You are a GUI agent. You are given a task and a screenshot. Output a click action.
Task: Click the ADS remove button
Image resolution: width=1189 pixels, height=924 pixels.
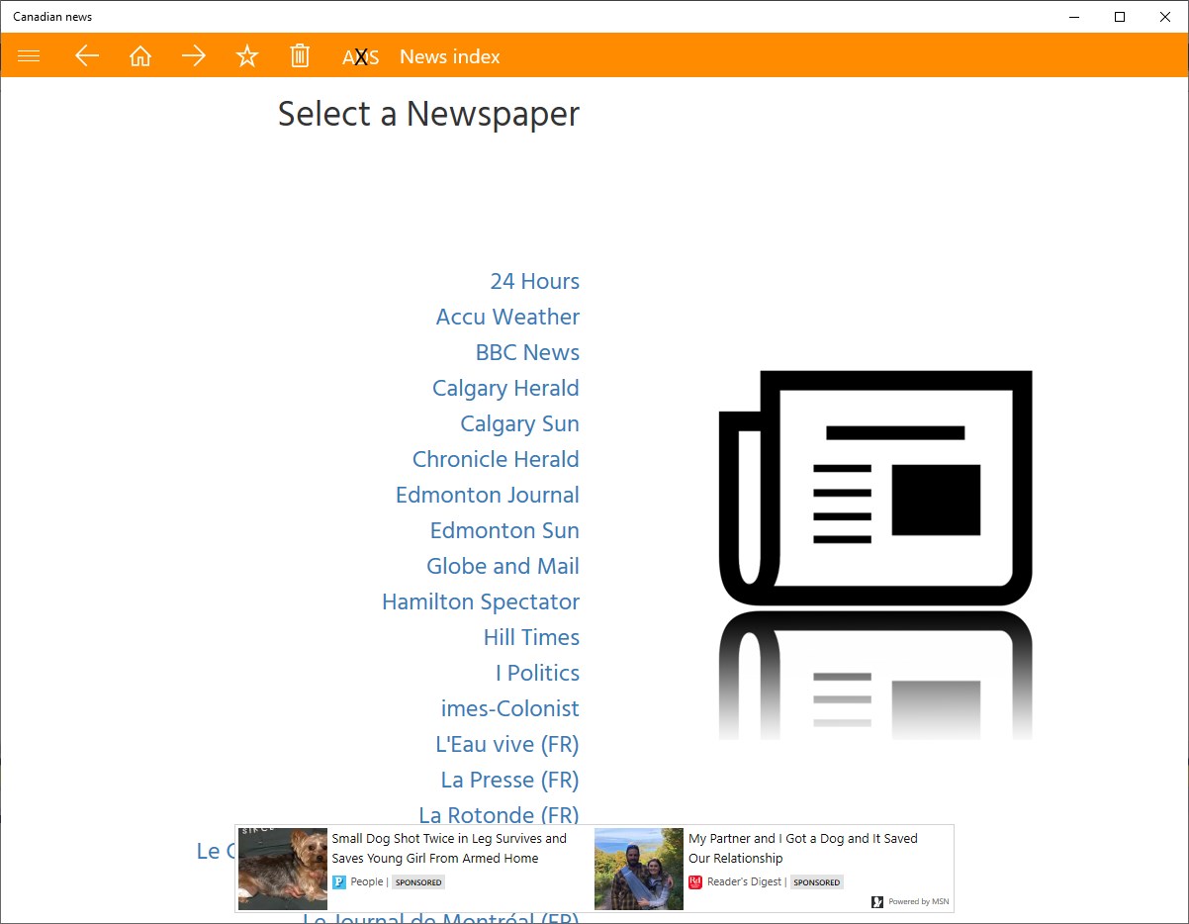pos(361,57)
